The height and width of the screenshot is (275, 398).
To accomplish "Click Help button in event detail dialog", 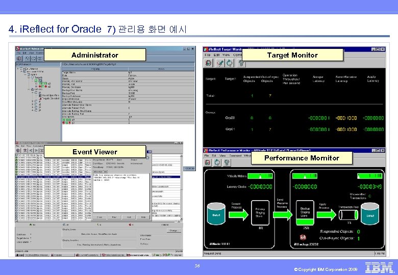I will (x=143, y=217).
